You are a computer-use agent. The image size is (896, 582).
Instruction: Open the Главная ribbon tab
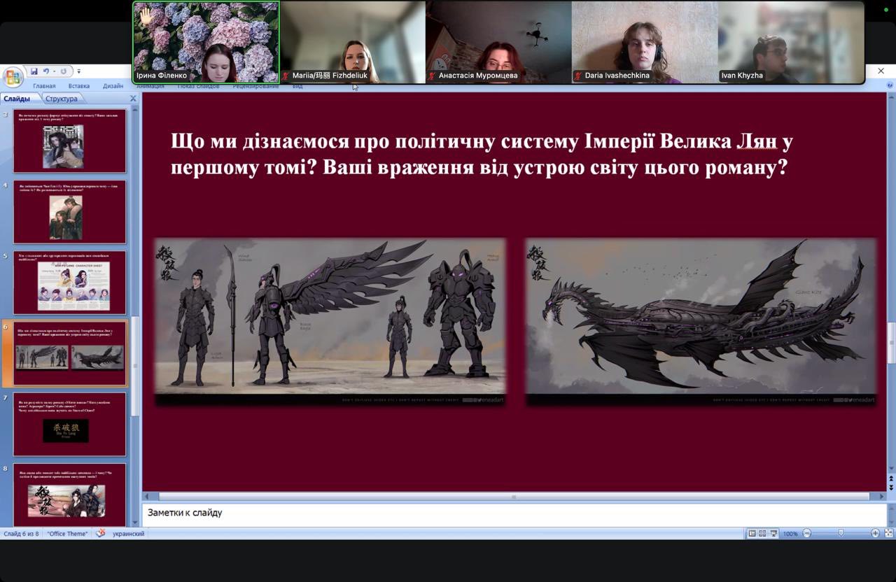click(43, 86)
